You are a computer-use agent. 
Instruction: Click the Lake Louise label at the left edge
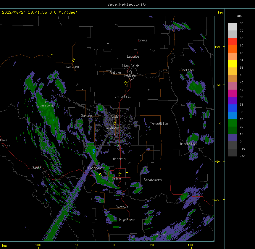(5, 143)
